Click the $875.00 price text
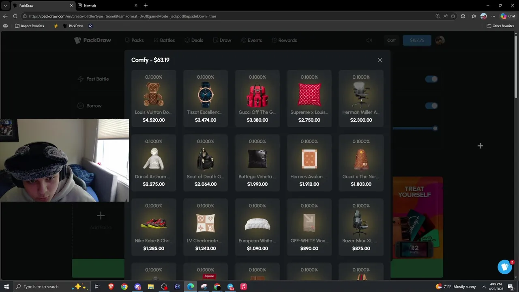Viewport: 519px width, 292px height. (x=361, y=249)
